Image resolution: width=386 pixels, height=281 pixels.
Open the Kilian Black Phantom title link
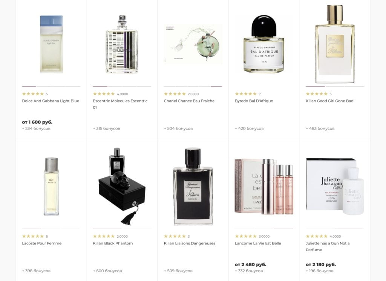[x=113, y=243]
